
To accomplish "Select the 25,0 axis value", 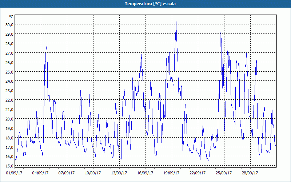I will 9,72.
